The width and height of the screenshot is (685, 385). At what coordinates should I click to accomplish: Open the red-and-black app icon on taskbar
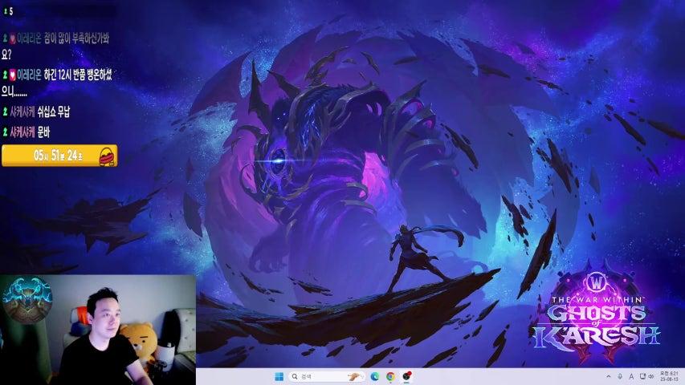pyautogui.click(x=406, y=376)
